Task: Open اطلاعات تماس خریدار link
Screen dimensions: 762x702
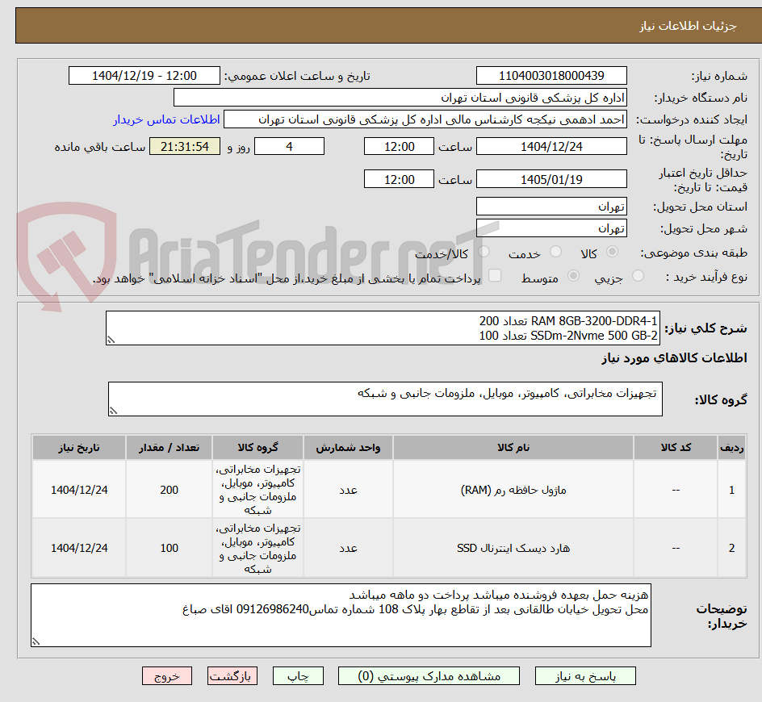Action: 166,119
